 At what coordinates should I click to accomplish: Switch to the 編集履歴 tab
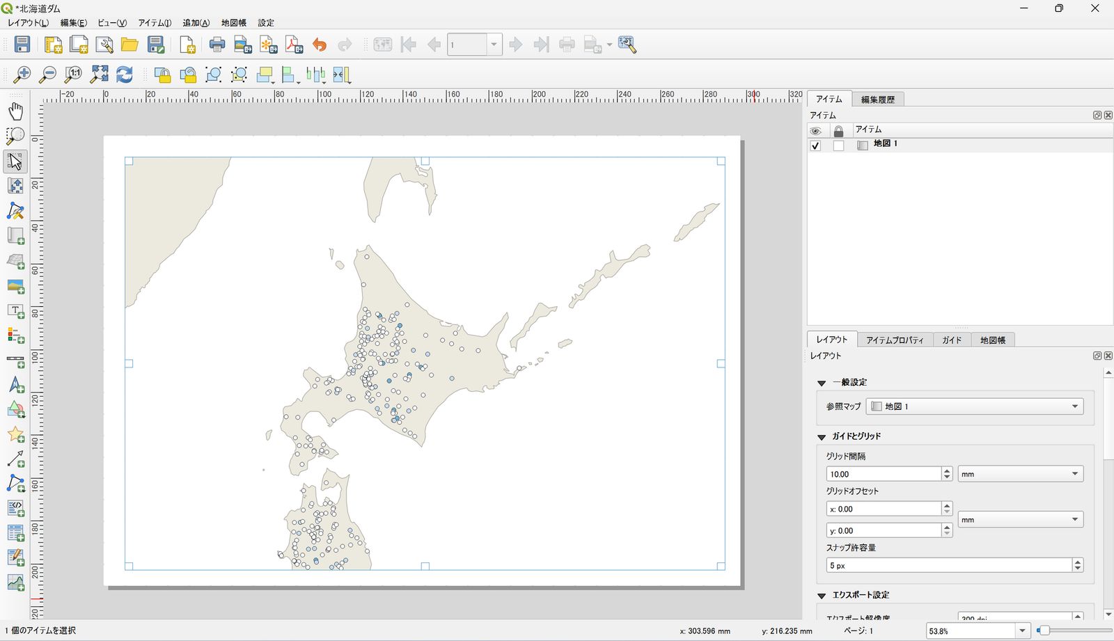878,100
